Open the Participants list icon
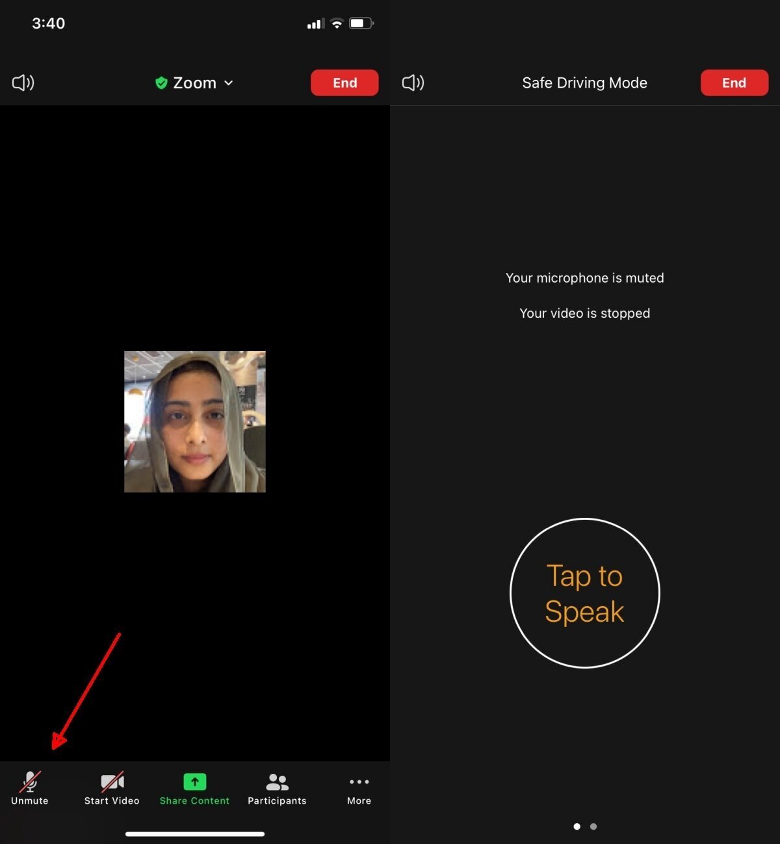The height and width of the screenshot is (844, 780). (x=277, y=782)
